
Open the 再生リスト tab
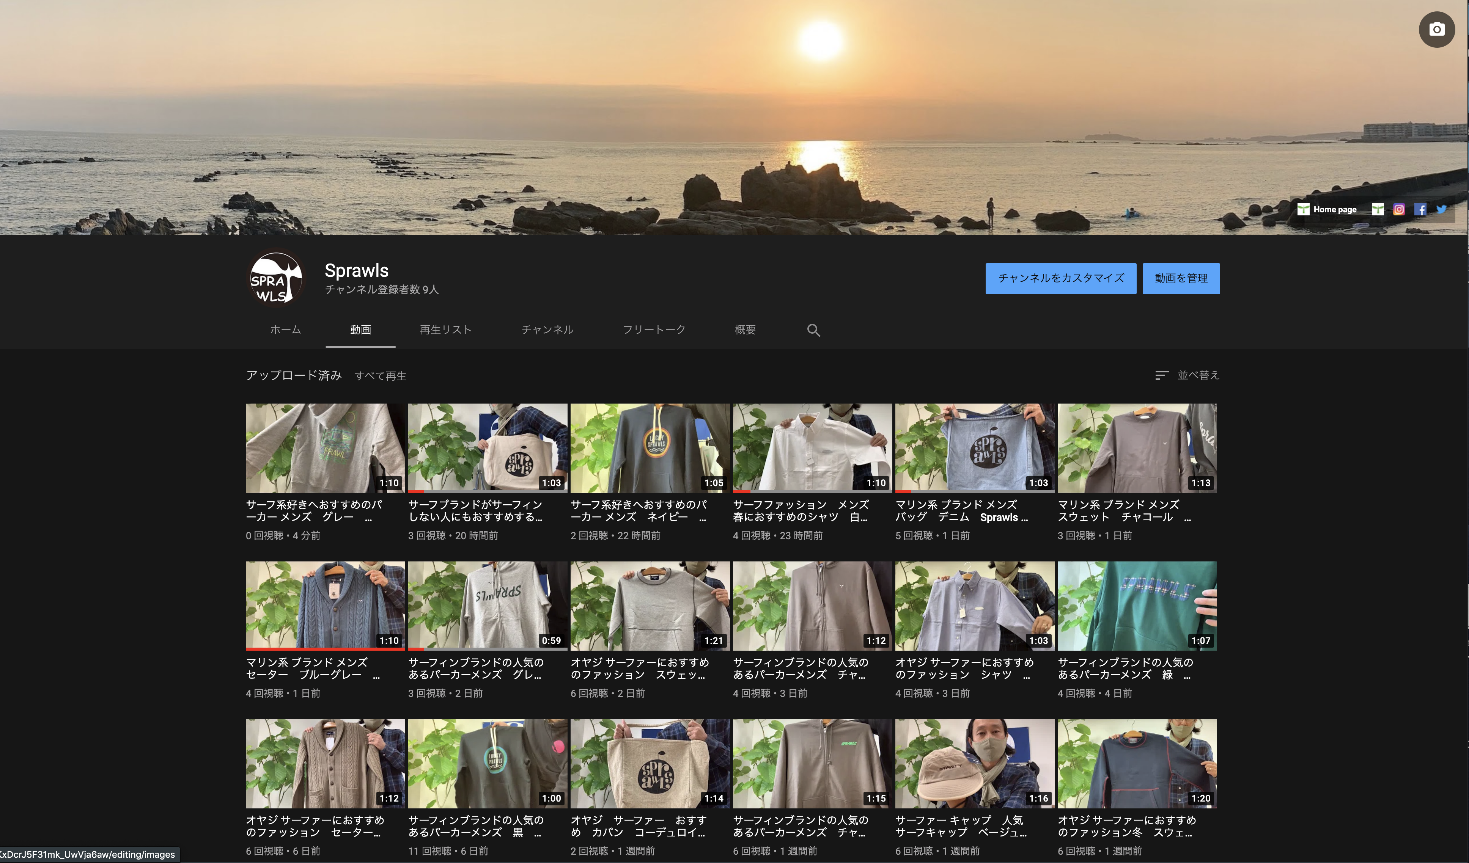445,330
